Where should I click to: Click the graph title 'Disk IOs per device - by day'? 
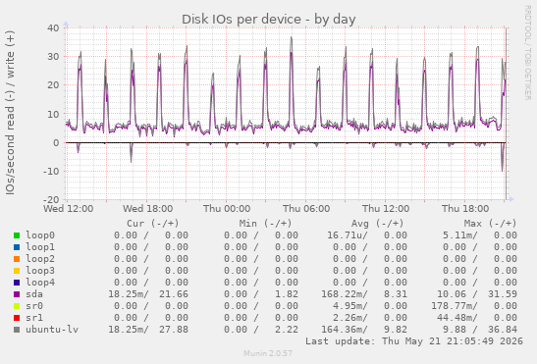269,20
